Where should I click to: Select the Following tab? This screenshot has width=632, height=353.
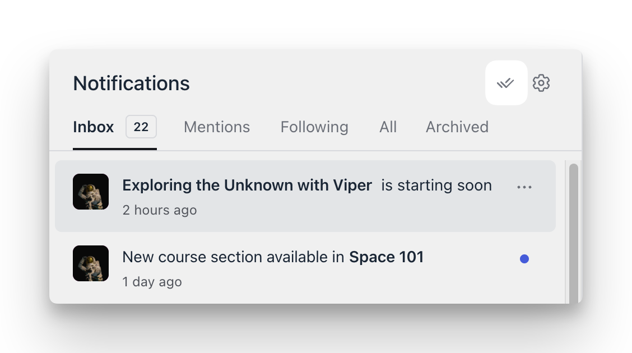click(314, 127)
